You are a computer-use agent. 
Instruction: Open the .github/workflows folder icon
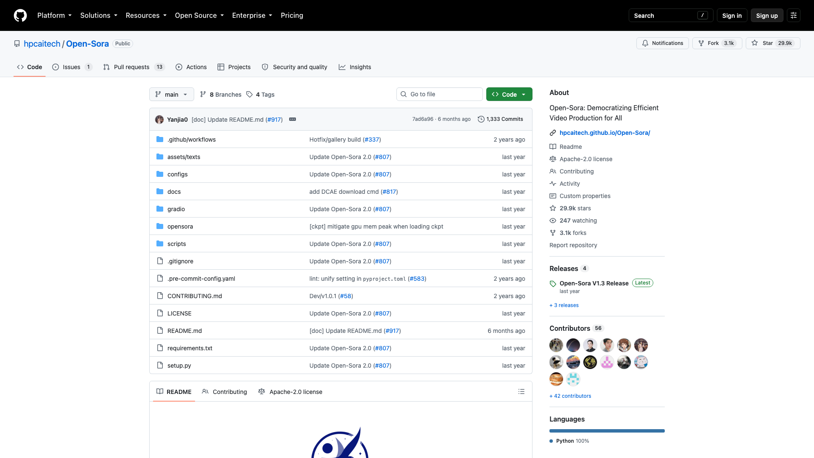[x=160, y=140]
